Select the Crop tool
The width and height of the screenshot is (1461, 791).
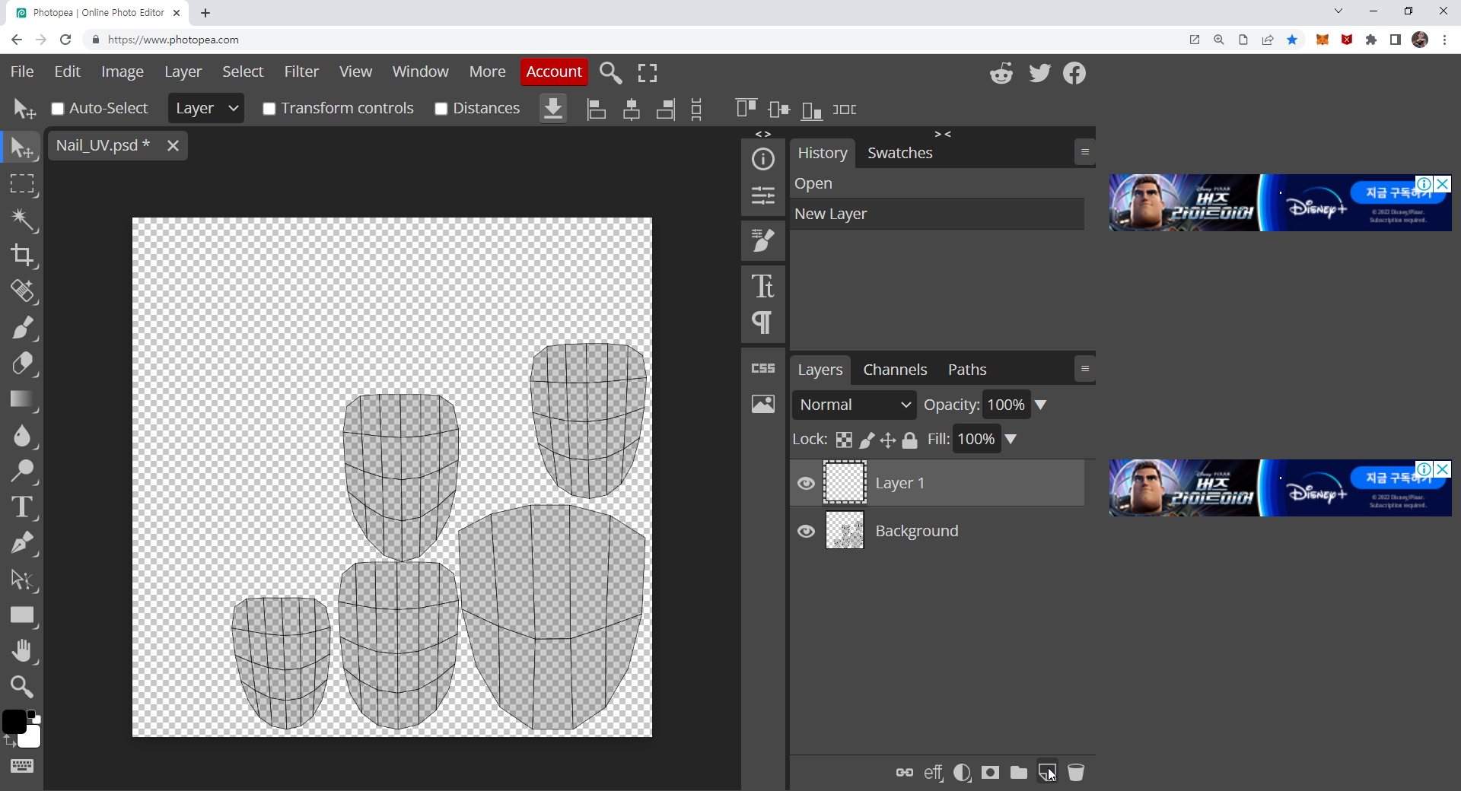[22, 256]
